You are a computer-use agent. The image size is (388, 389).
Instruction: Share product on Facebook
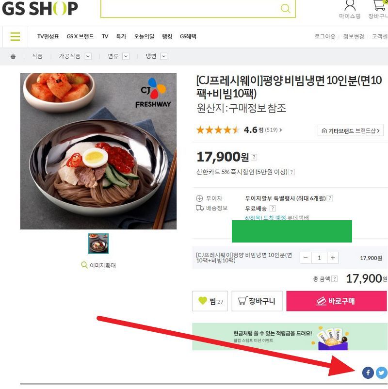pyautogui.click(x=368, y=373)
